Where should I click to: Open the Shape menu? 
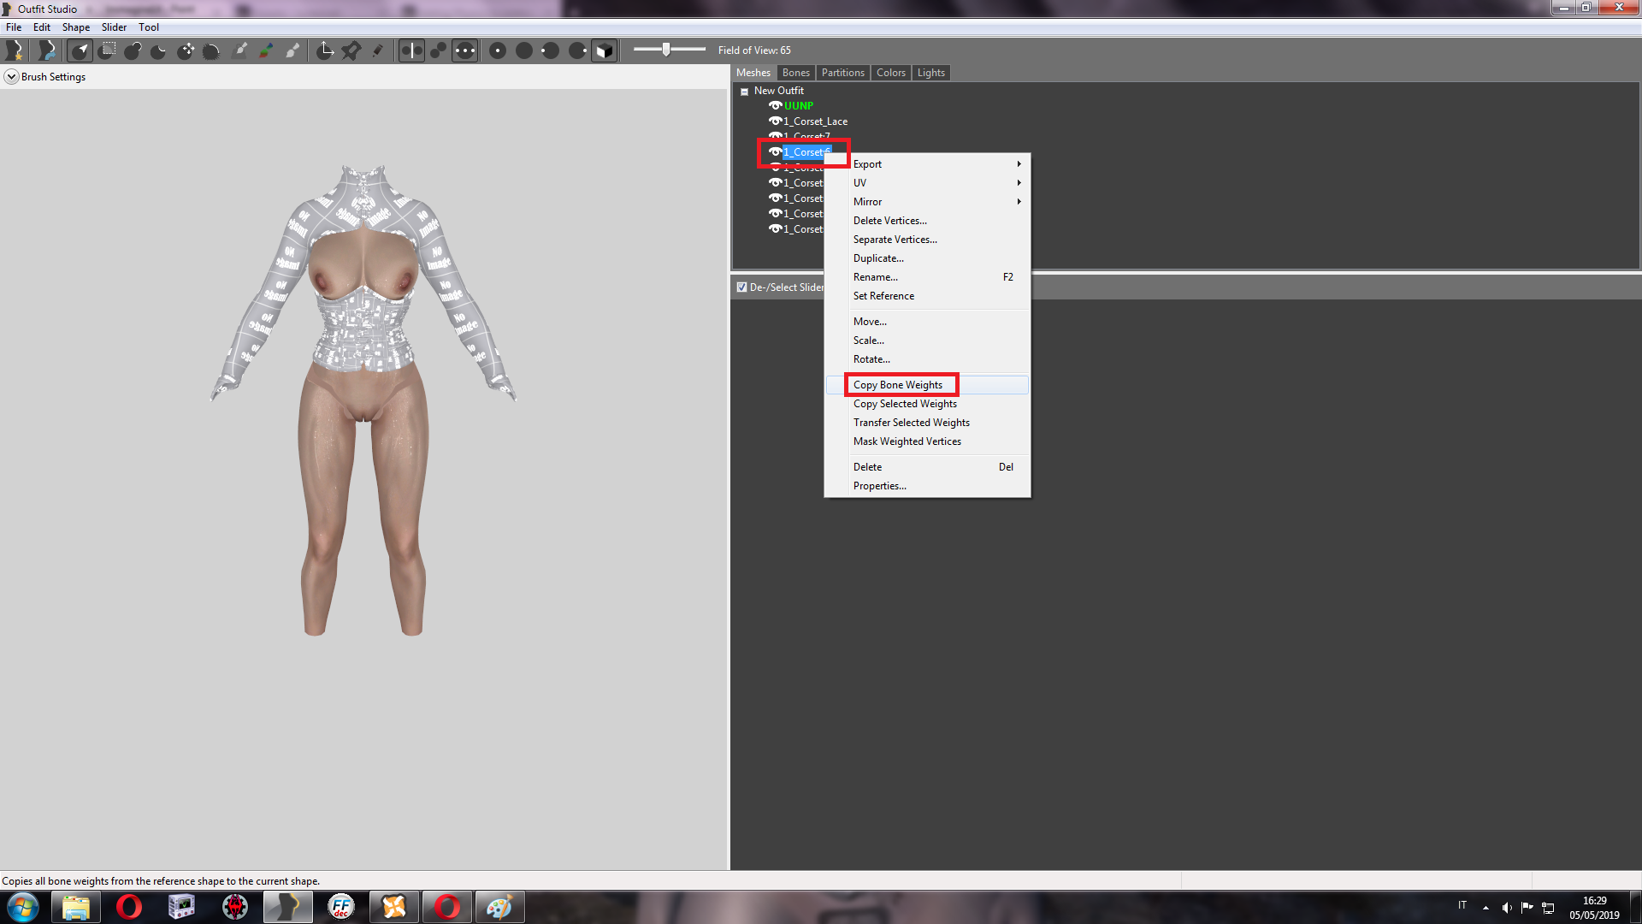[76, 27]
